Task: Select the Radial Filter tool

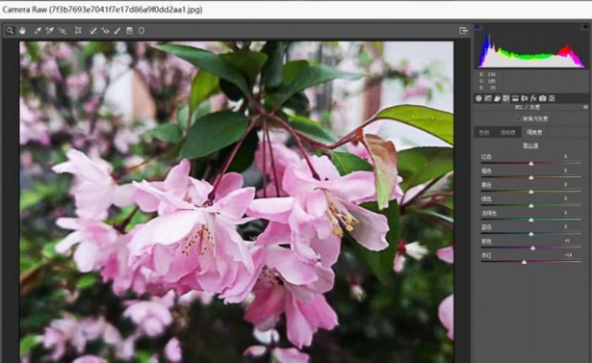Action: pos(142,31)
